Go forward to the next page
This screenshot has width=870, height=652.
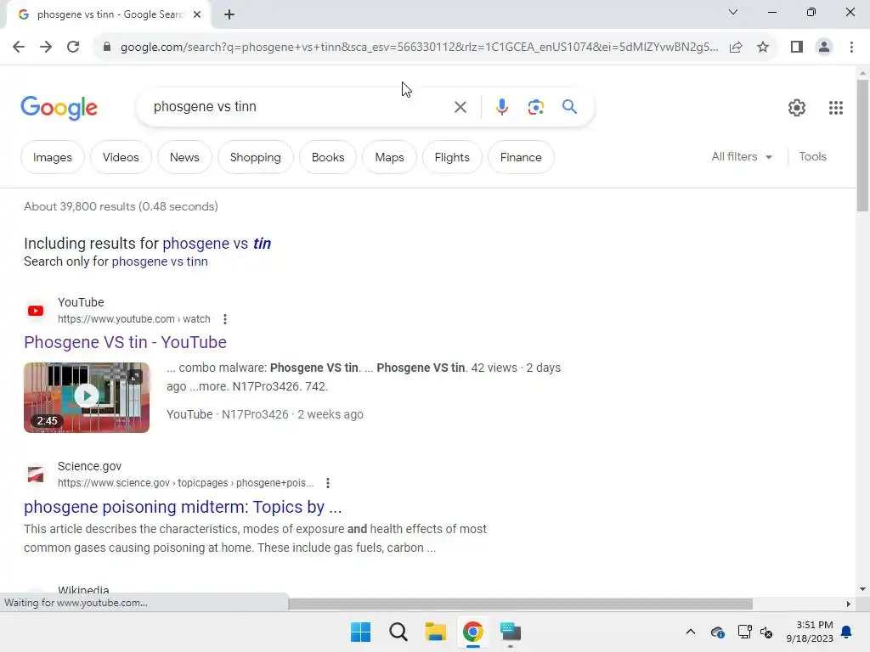(x=46, y=47)
